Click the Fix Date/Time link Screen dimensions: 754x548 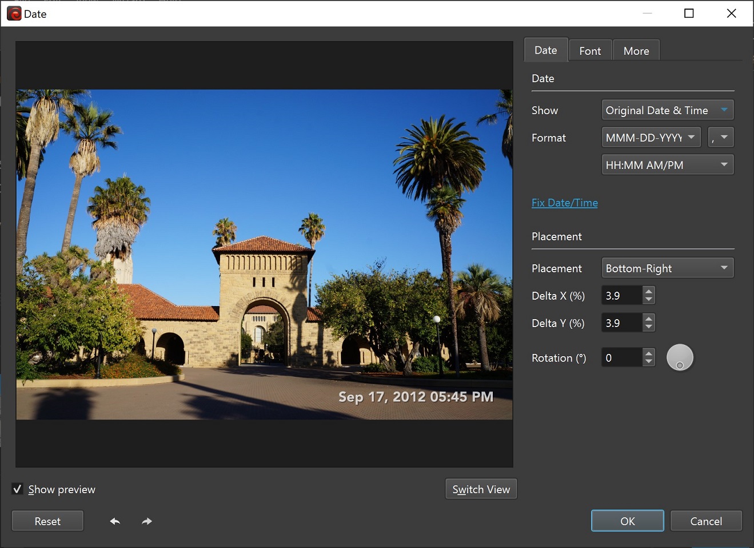coord(565,203)
